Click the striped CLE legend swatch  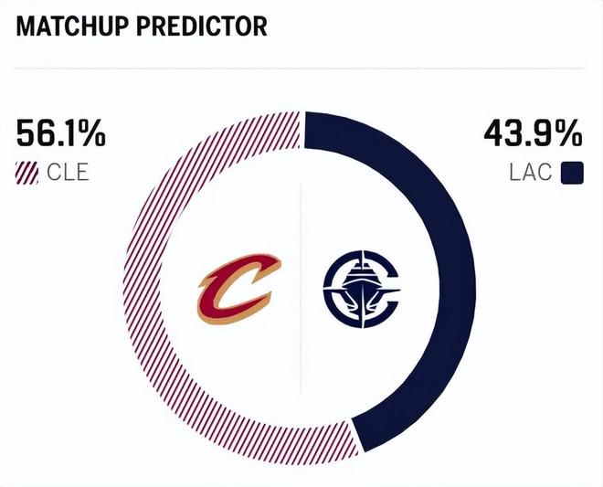[27, 172]
